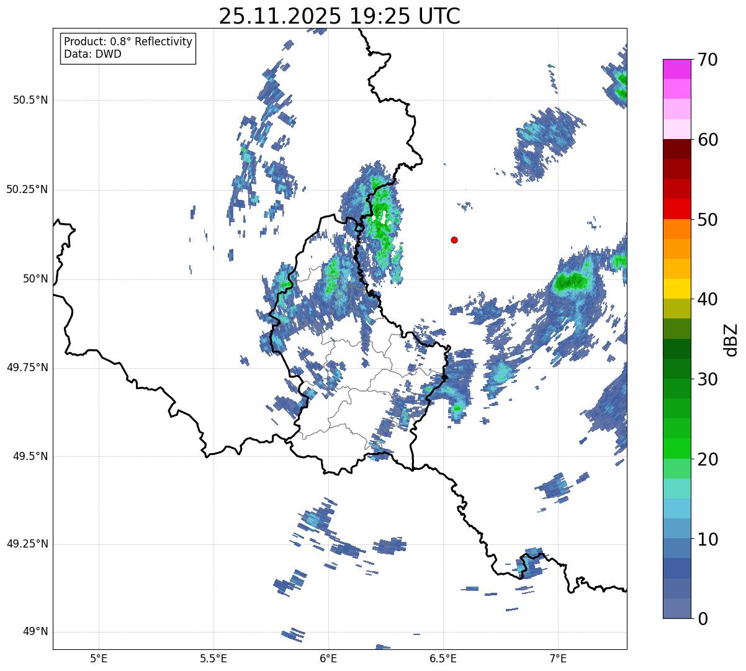Image resolution: width=746 pixels, height=671 pixels.
Task: Click the 49.75°N latitude label
Action: [x=27, y=367]
